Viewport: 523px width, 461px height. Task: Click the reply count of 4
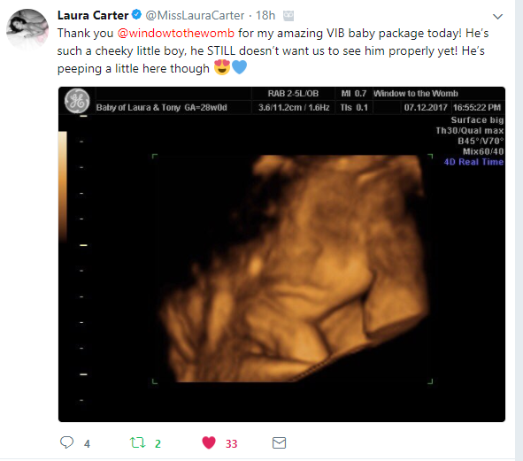pyautogui.click(x=87, y=443)
